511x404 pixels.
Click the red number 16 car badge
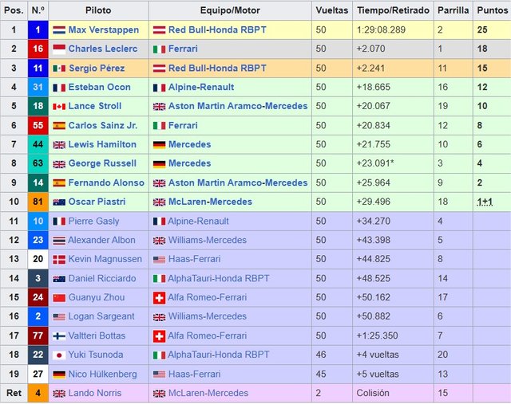coord(38,49)
